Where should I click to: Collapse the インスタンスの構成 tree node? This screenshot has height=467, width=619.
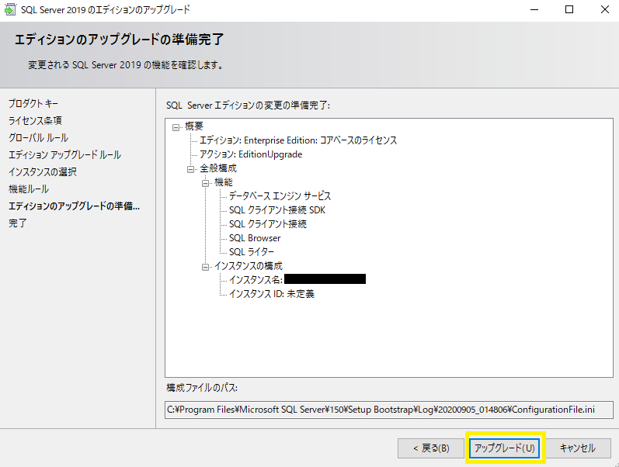pyautogui.click(x=205, y=267)
